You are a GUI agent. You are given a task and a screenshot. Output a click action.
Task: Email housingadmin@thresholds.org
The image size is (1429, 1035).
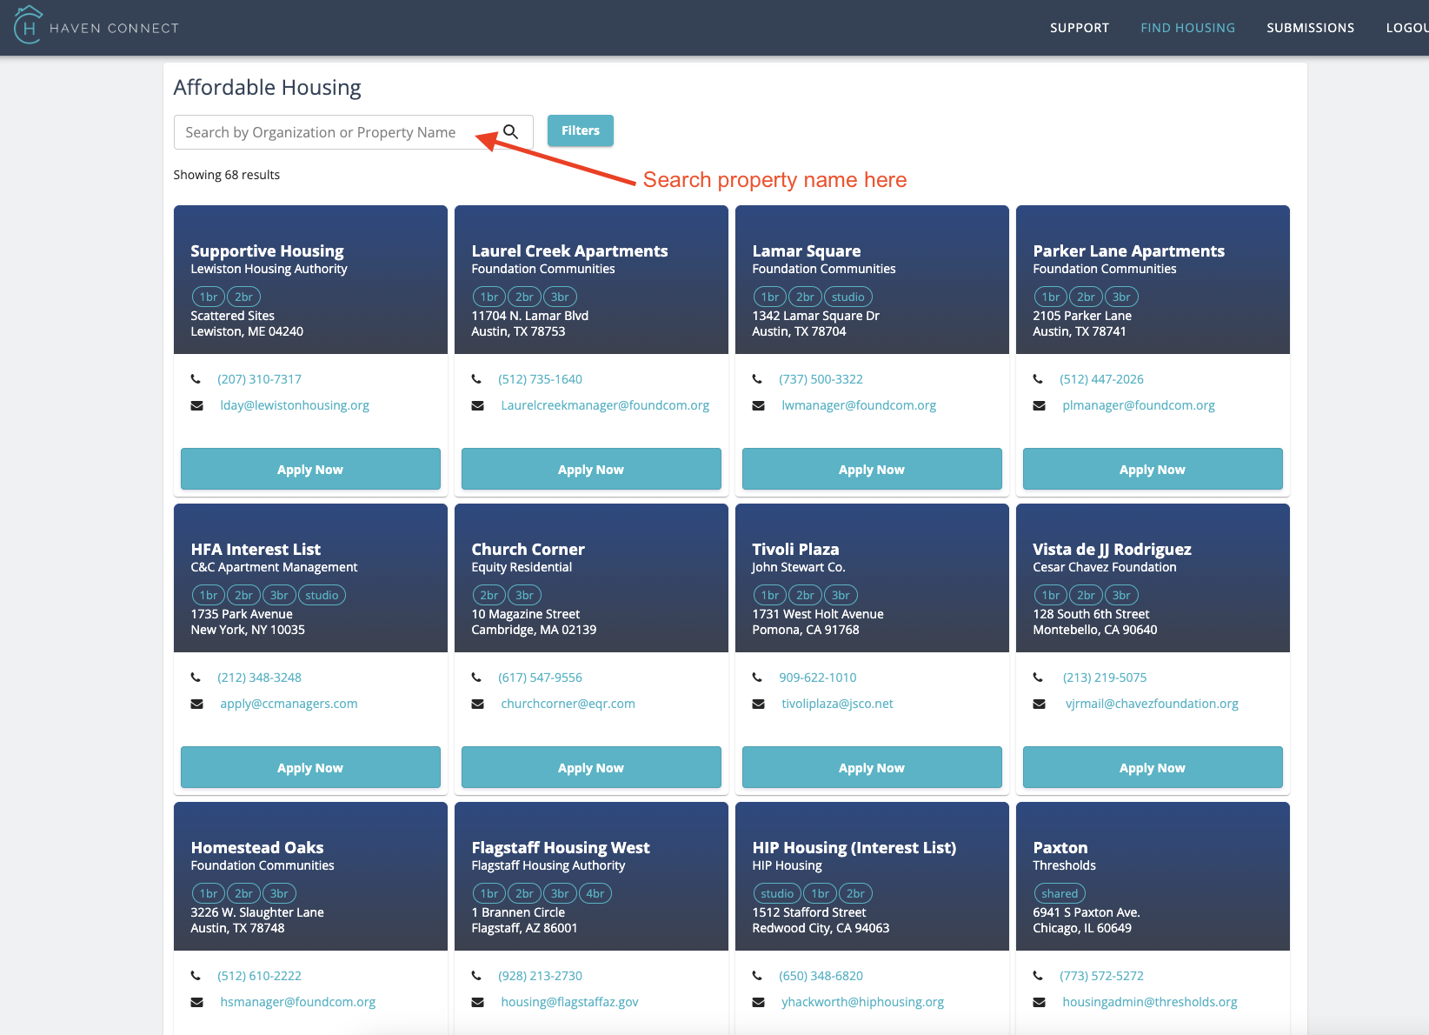click(x=1150, y=1002)
